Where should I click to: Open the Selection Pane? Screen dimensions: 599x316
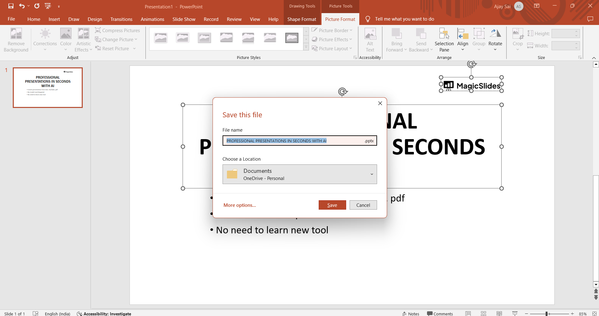444,40
